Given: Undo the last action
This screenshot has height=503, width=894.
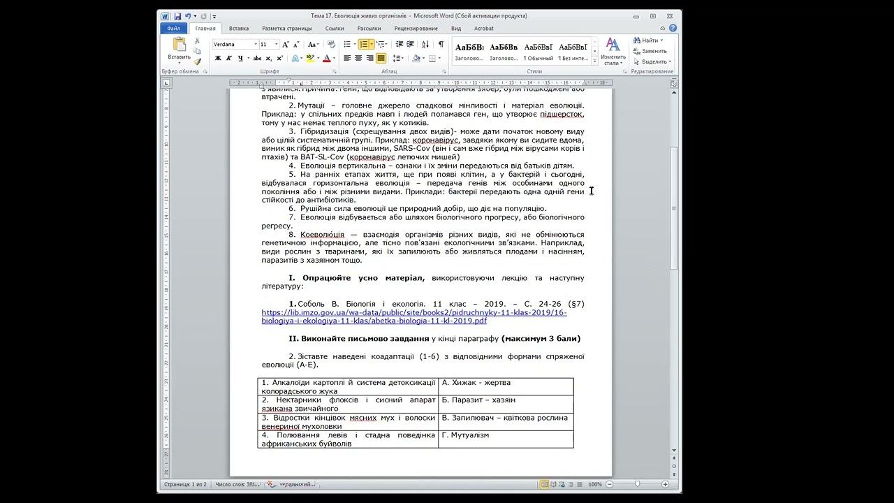Looking at the screenshot, I should point(189,16).
